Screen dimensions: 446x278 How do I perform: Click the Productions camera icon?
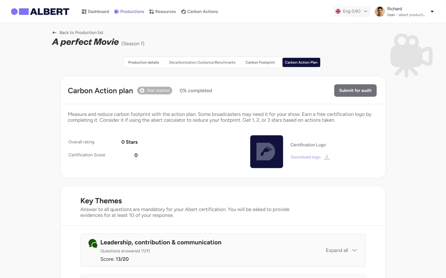click(117, 11)
